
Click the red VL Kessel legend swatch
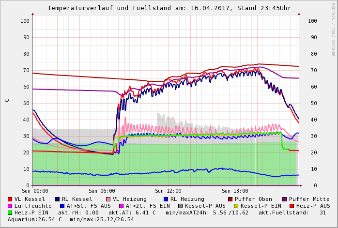point(10,199)
